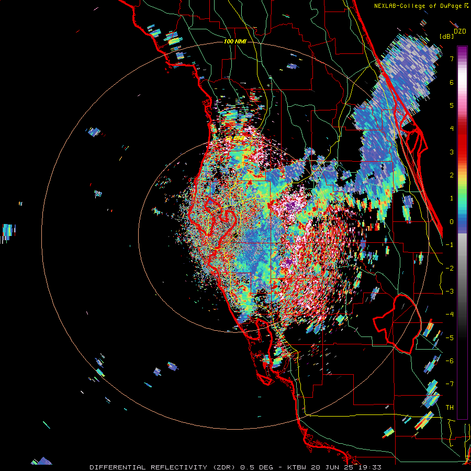The height and width of the screenshot is (471, 471).
Task: Click the TH threshold label on scale
Action: [450, 408]
